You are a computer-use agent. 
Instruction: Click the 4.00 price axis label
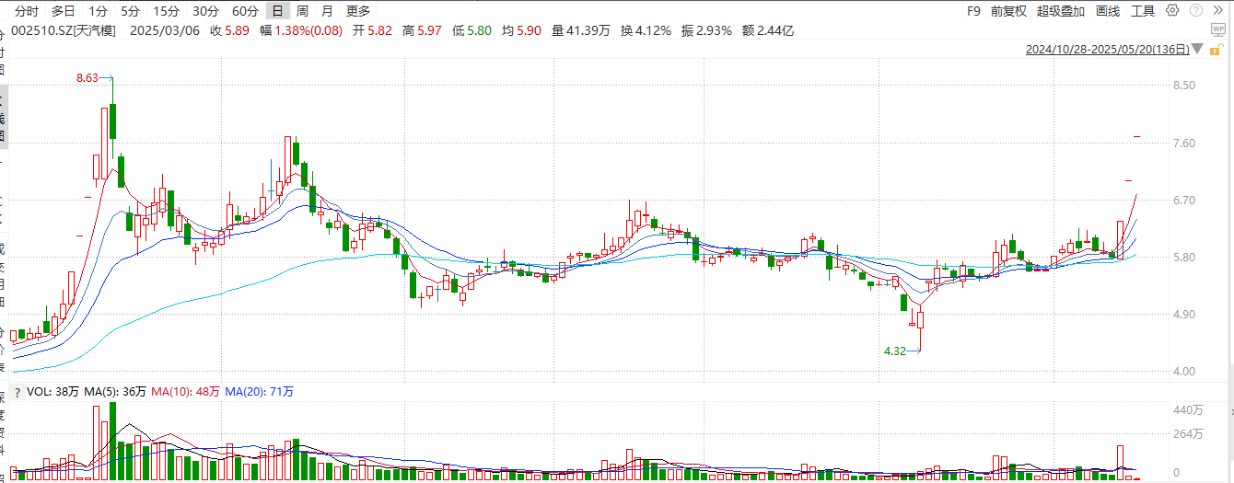tap(1182, 371)
